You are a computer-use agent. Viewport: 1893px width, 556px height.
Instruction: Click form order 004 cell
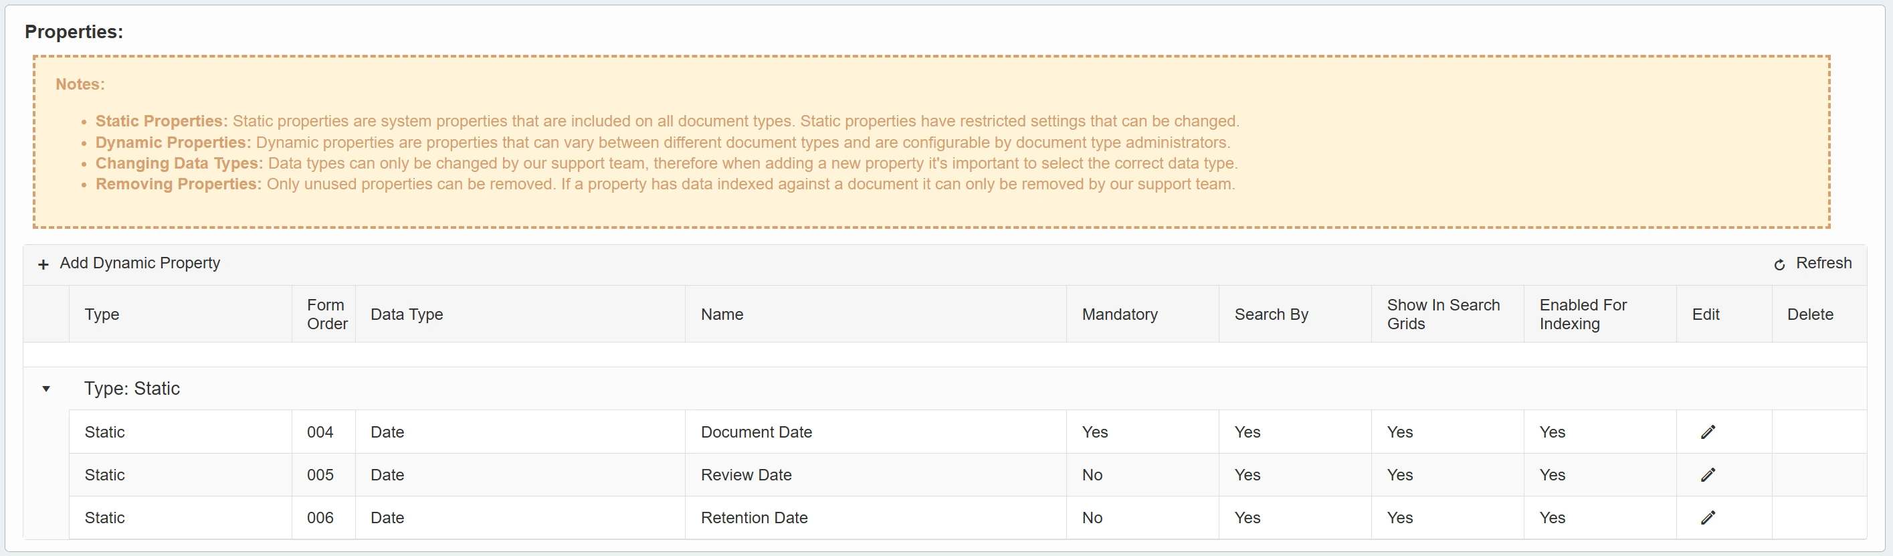(x=323, y=432)
